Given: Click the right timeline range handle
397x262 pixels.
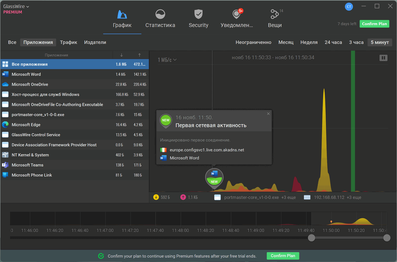Looking at the screenshot, I should click(387, 238).
